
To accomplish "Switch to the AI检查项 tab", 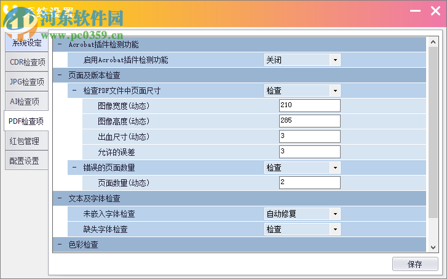I will coord(27,102).
